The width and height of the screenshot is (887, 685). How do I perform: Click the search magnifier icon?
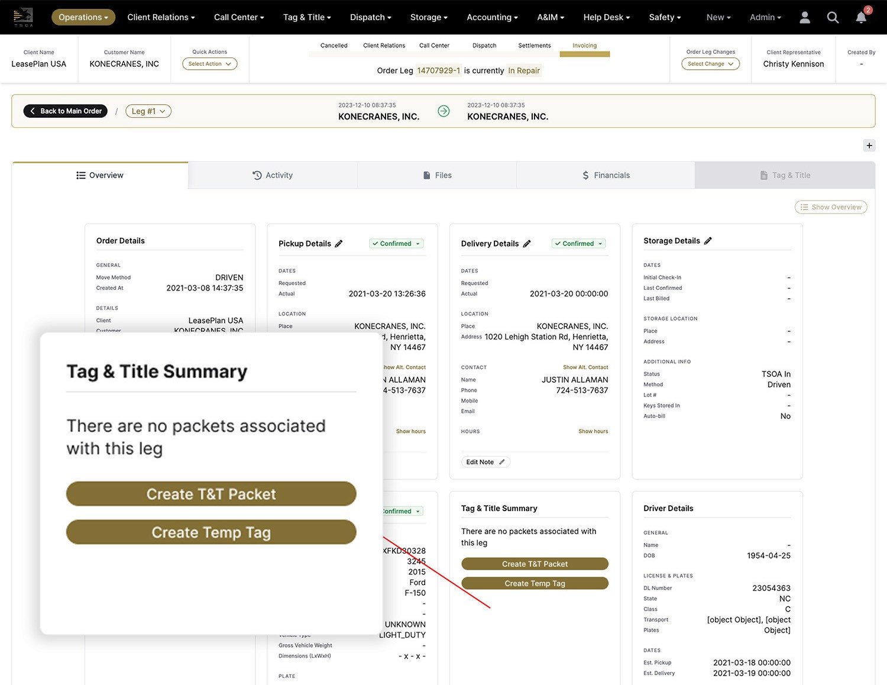[833, 18]
